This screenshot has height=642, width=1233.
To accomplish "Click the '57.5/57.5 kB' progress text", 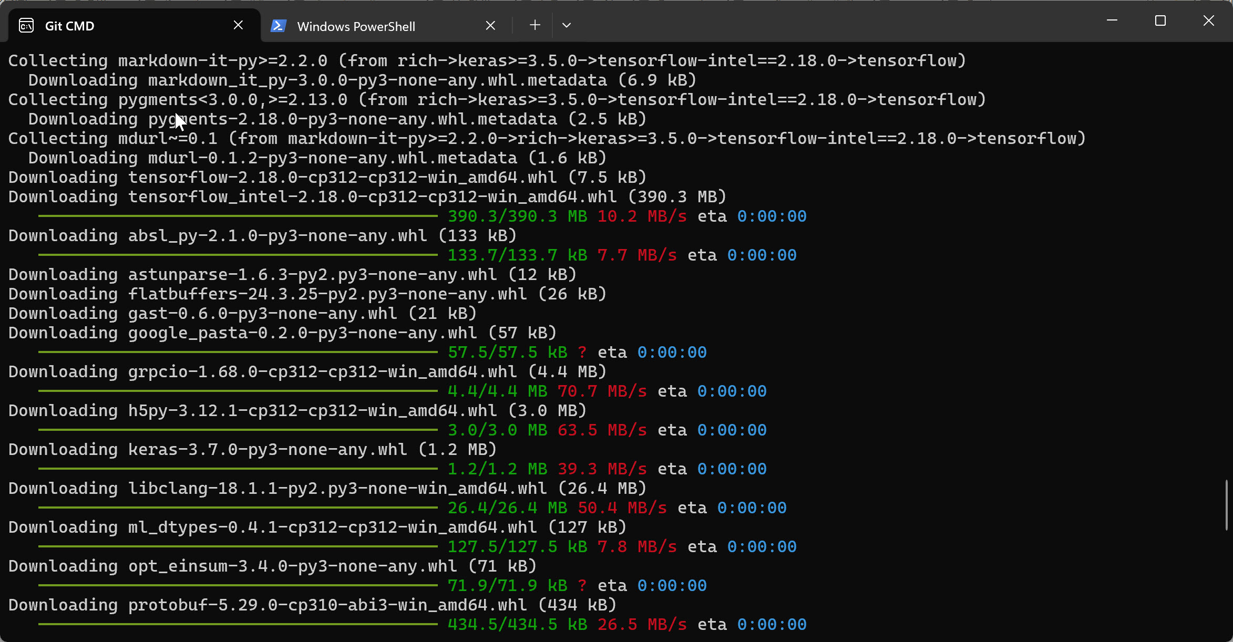I will pos(508,352).
